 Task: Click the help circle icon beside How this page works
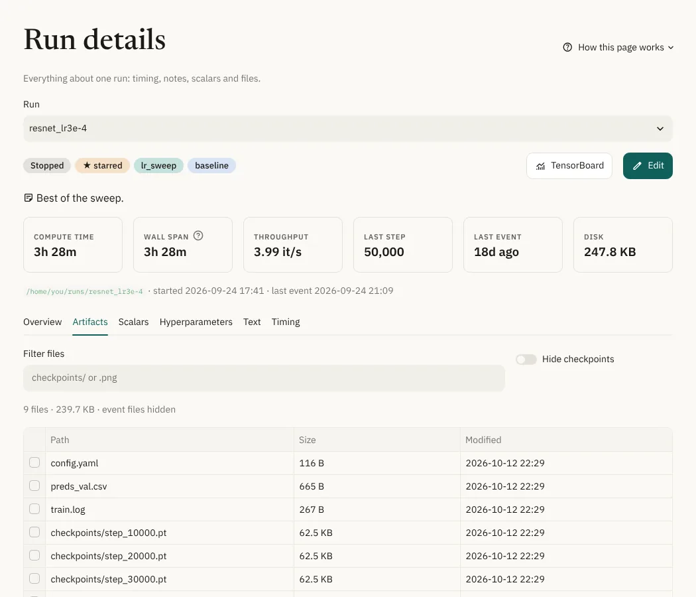point(567,47)
